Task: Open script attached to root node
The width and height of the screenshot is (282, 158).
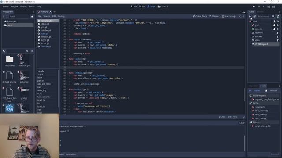Action: pos(274,22)
